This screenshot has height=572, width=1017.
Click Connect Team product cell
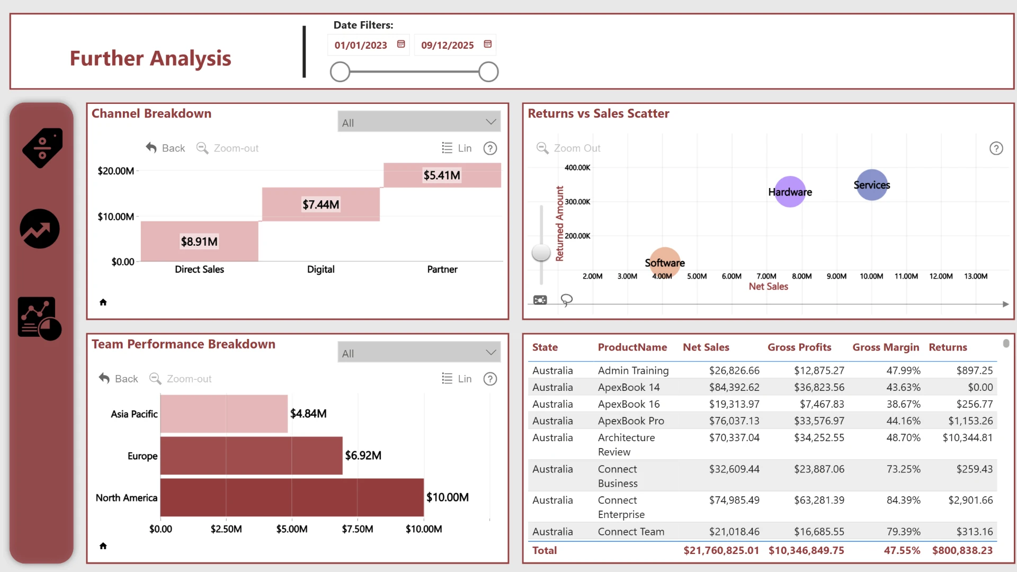[631, 531]
